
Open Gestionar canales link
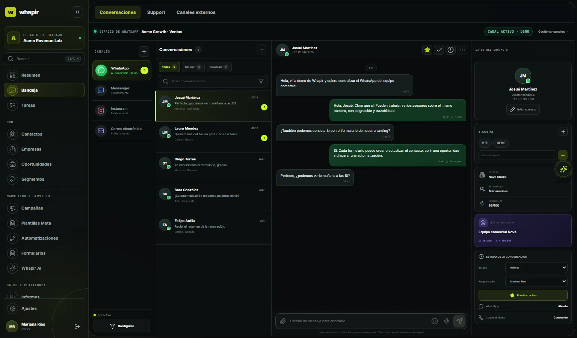point(553,32)
